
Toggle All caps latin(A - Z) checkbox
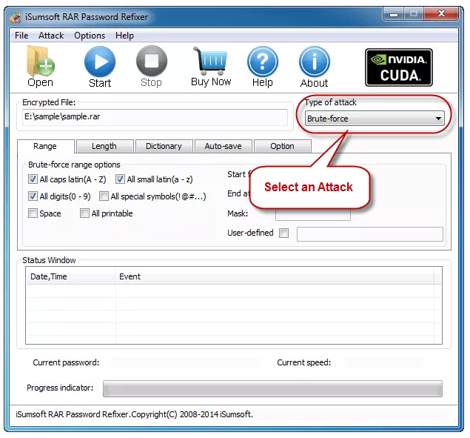[33, 179]
